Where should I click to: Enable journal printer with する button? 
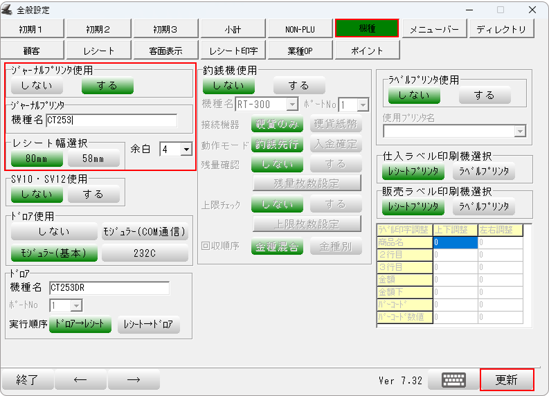click(x=107, y=86)
